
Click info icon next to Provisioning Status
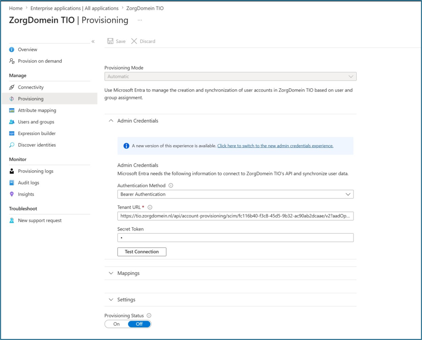point(149,315)
